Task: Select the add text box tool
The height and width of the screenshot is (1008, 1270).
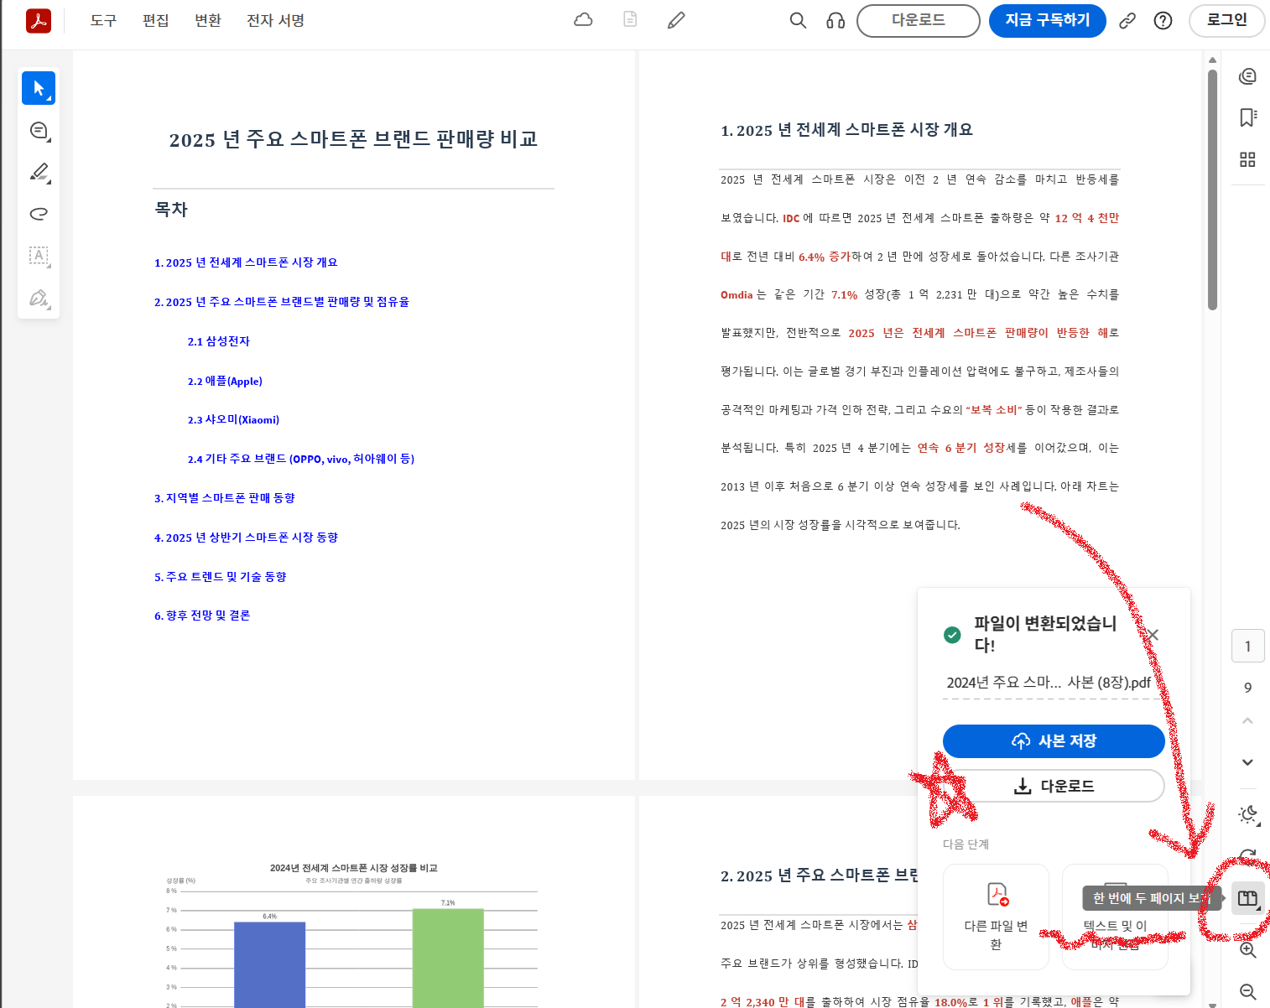Action: click(x=39, y=256)
